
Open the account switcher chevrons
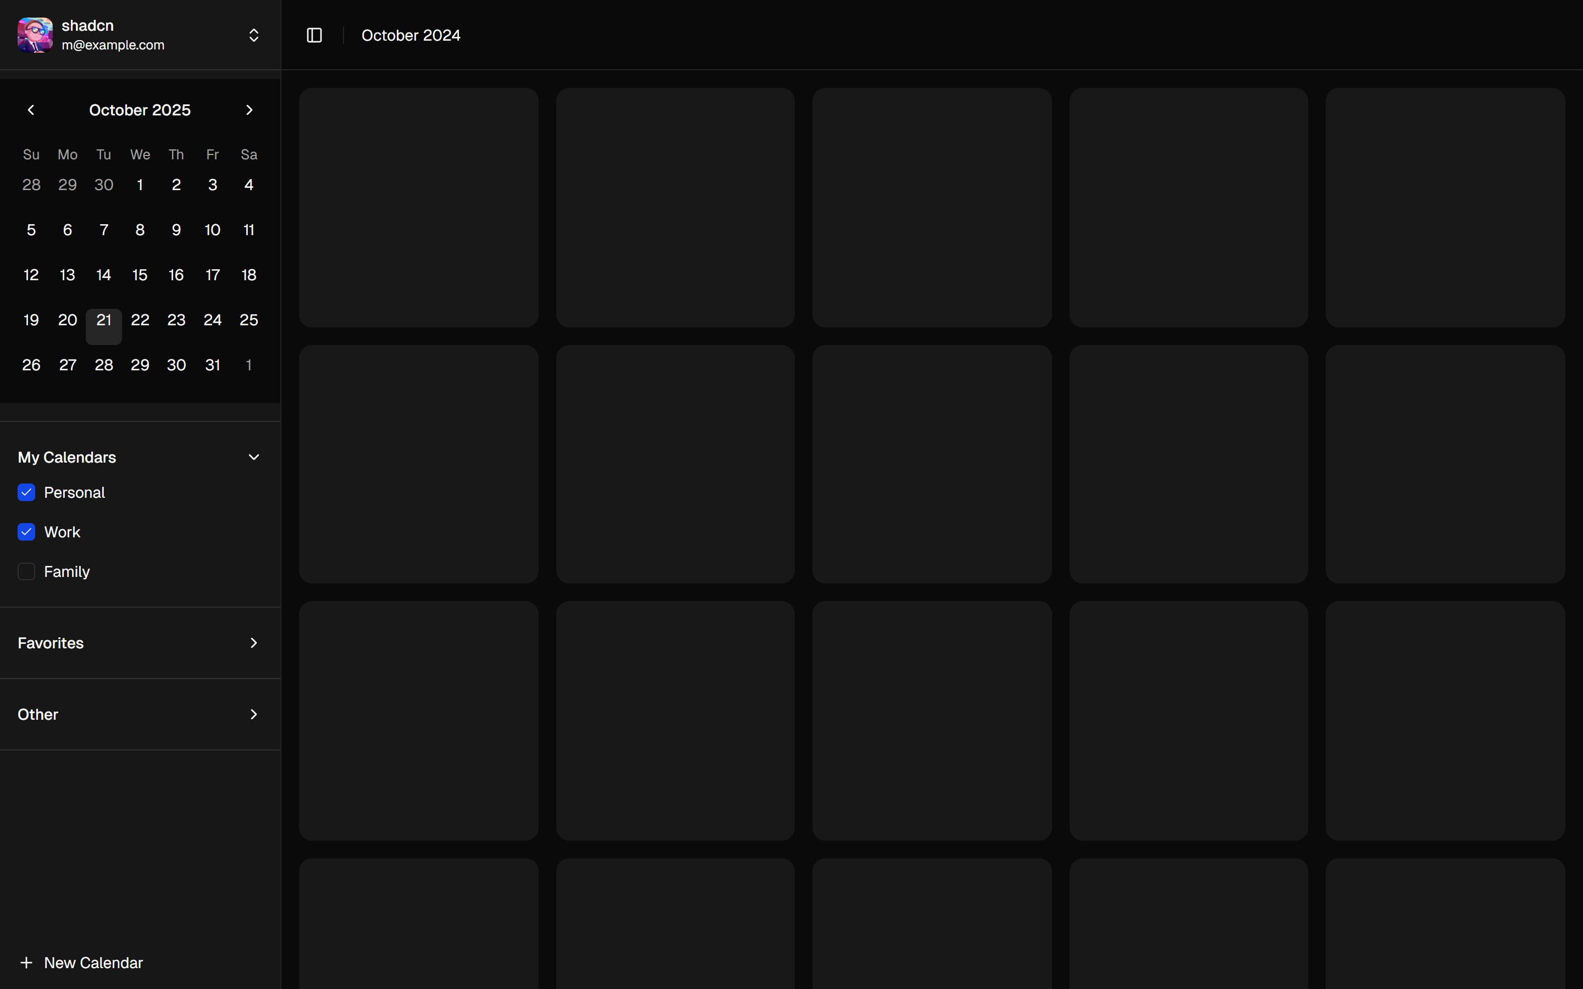point(254,35)
